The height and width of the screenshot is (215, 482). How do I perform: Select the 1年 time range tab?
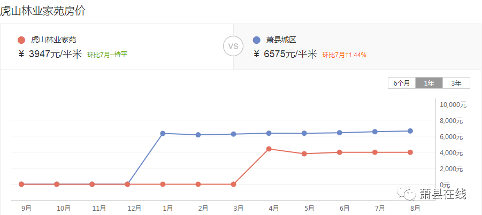(429, 83)
